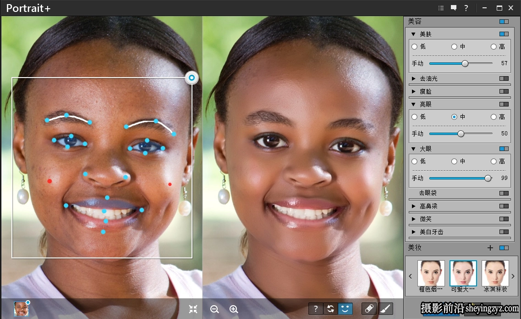The width and height of the screenshot is (521, 319).
Task: Click the refresh arrows icon in bottom toolbar
Action: click(330, 309)
